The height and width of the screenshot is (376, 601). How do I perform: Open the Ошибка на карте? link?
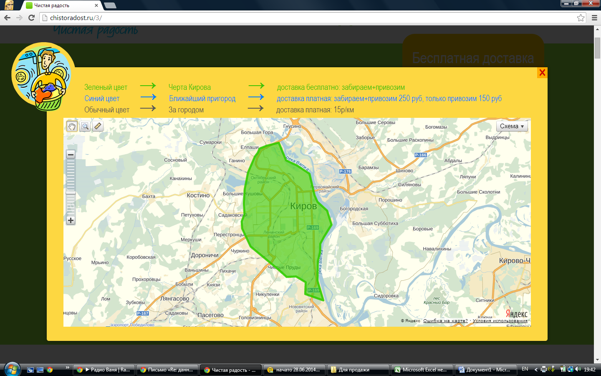point(445,321)
